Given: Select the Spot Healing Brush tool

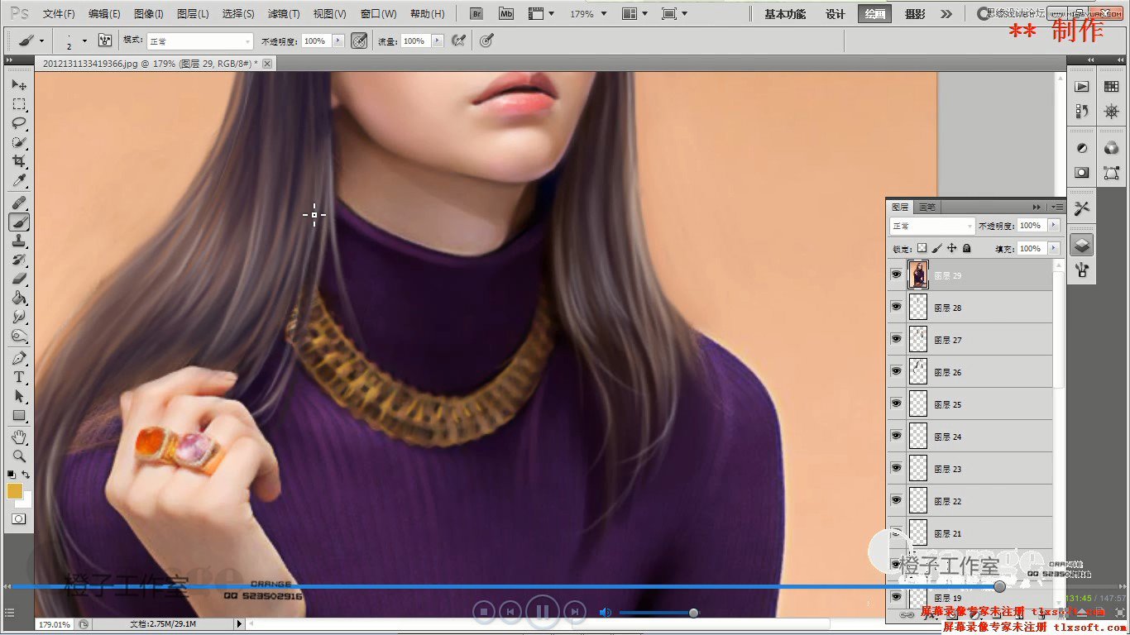Looking at the screenshot, I should [18, 203].
